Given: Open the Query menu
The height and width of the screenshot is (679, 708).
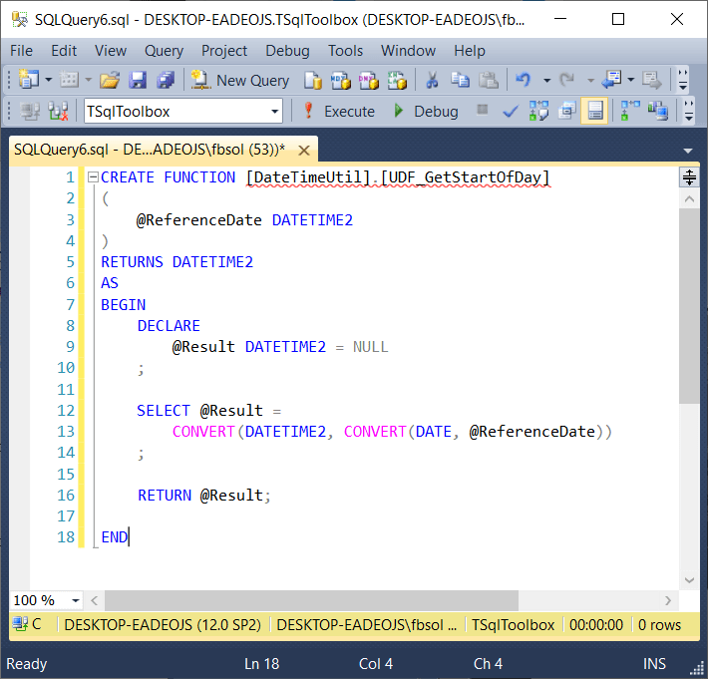Looking at the screenshot, I should point(164,51).
